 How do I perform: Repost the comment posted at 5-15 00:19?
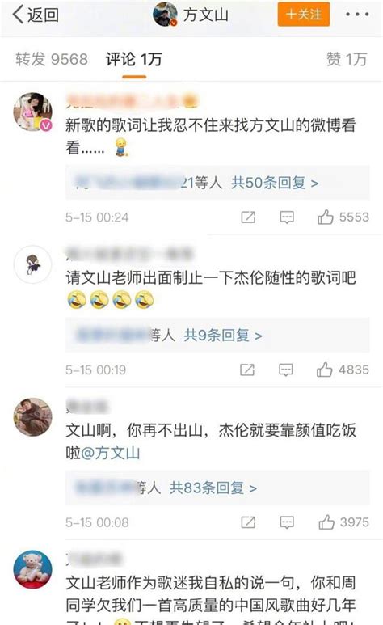247,370
